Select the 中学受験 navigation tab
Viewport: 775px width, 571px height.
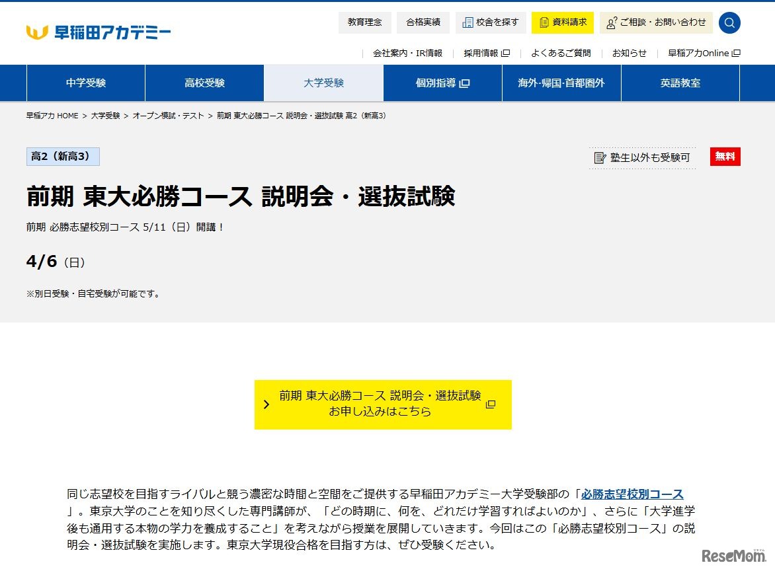coord(85,83)
